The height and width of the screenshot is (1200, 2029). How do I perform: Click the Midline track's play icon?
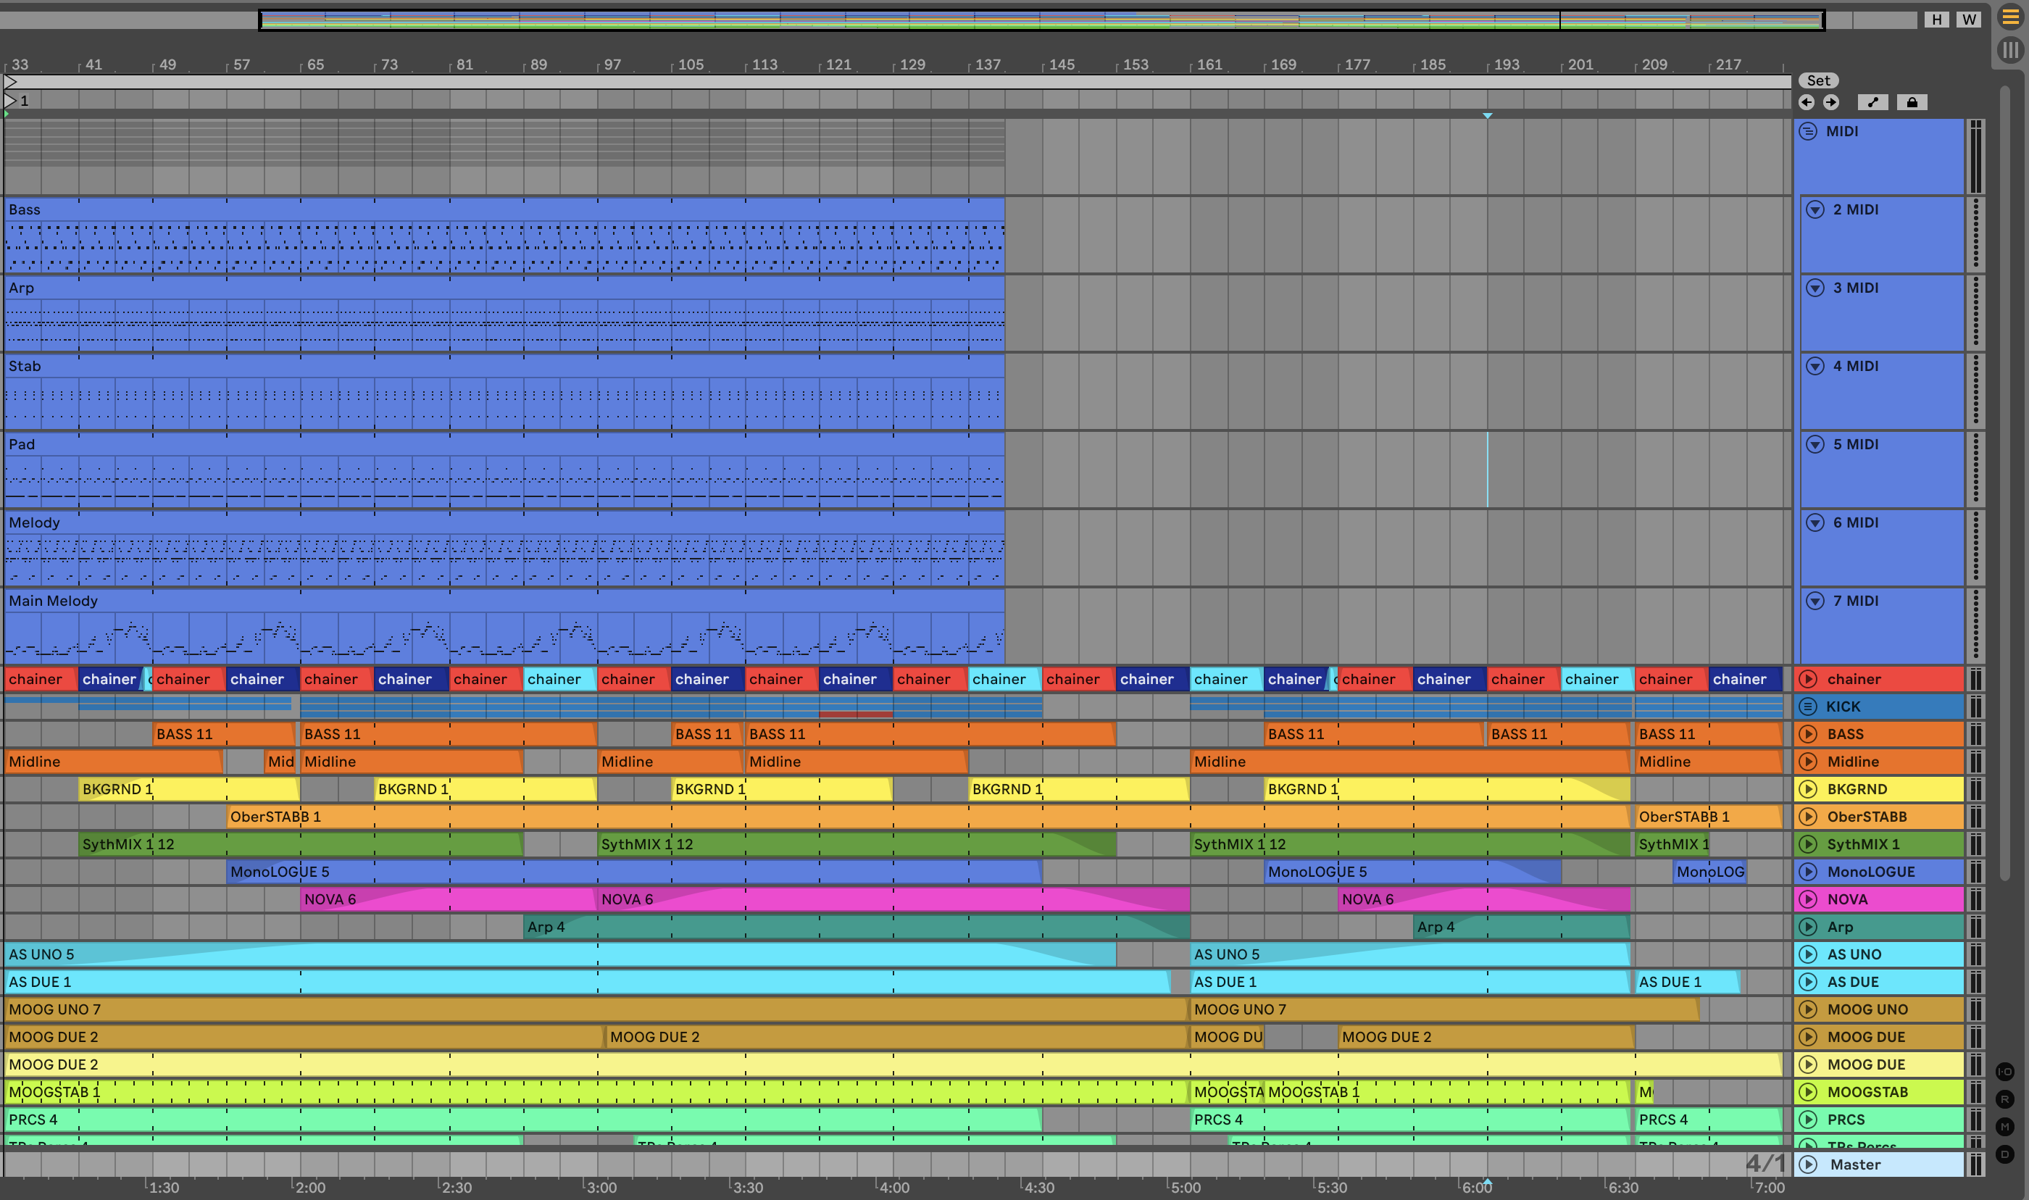point(1808,762)
